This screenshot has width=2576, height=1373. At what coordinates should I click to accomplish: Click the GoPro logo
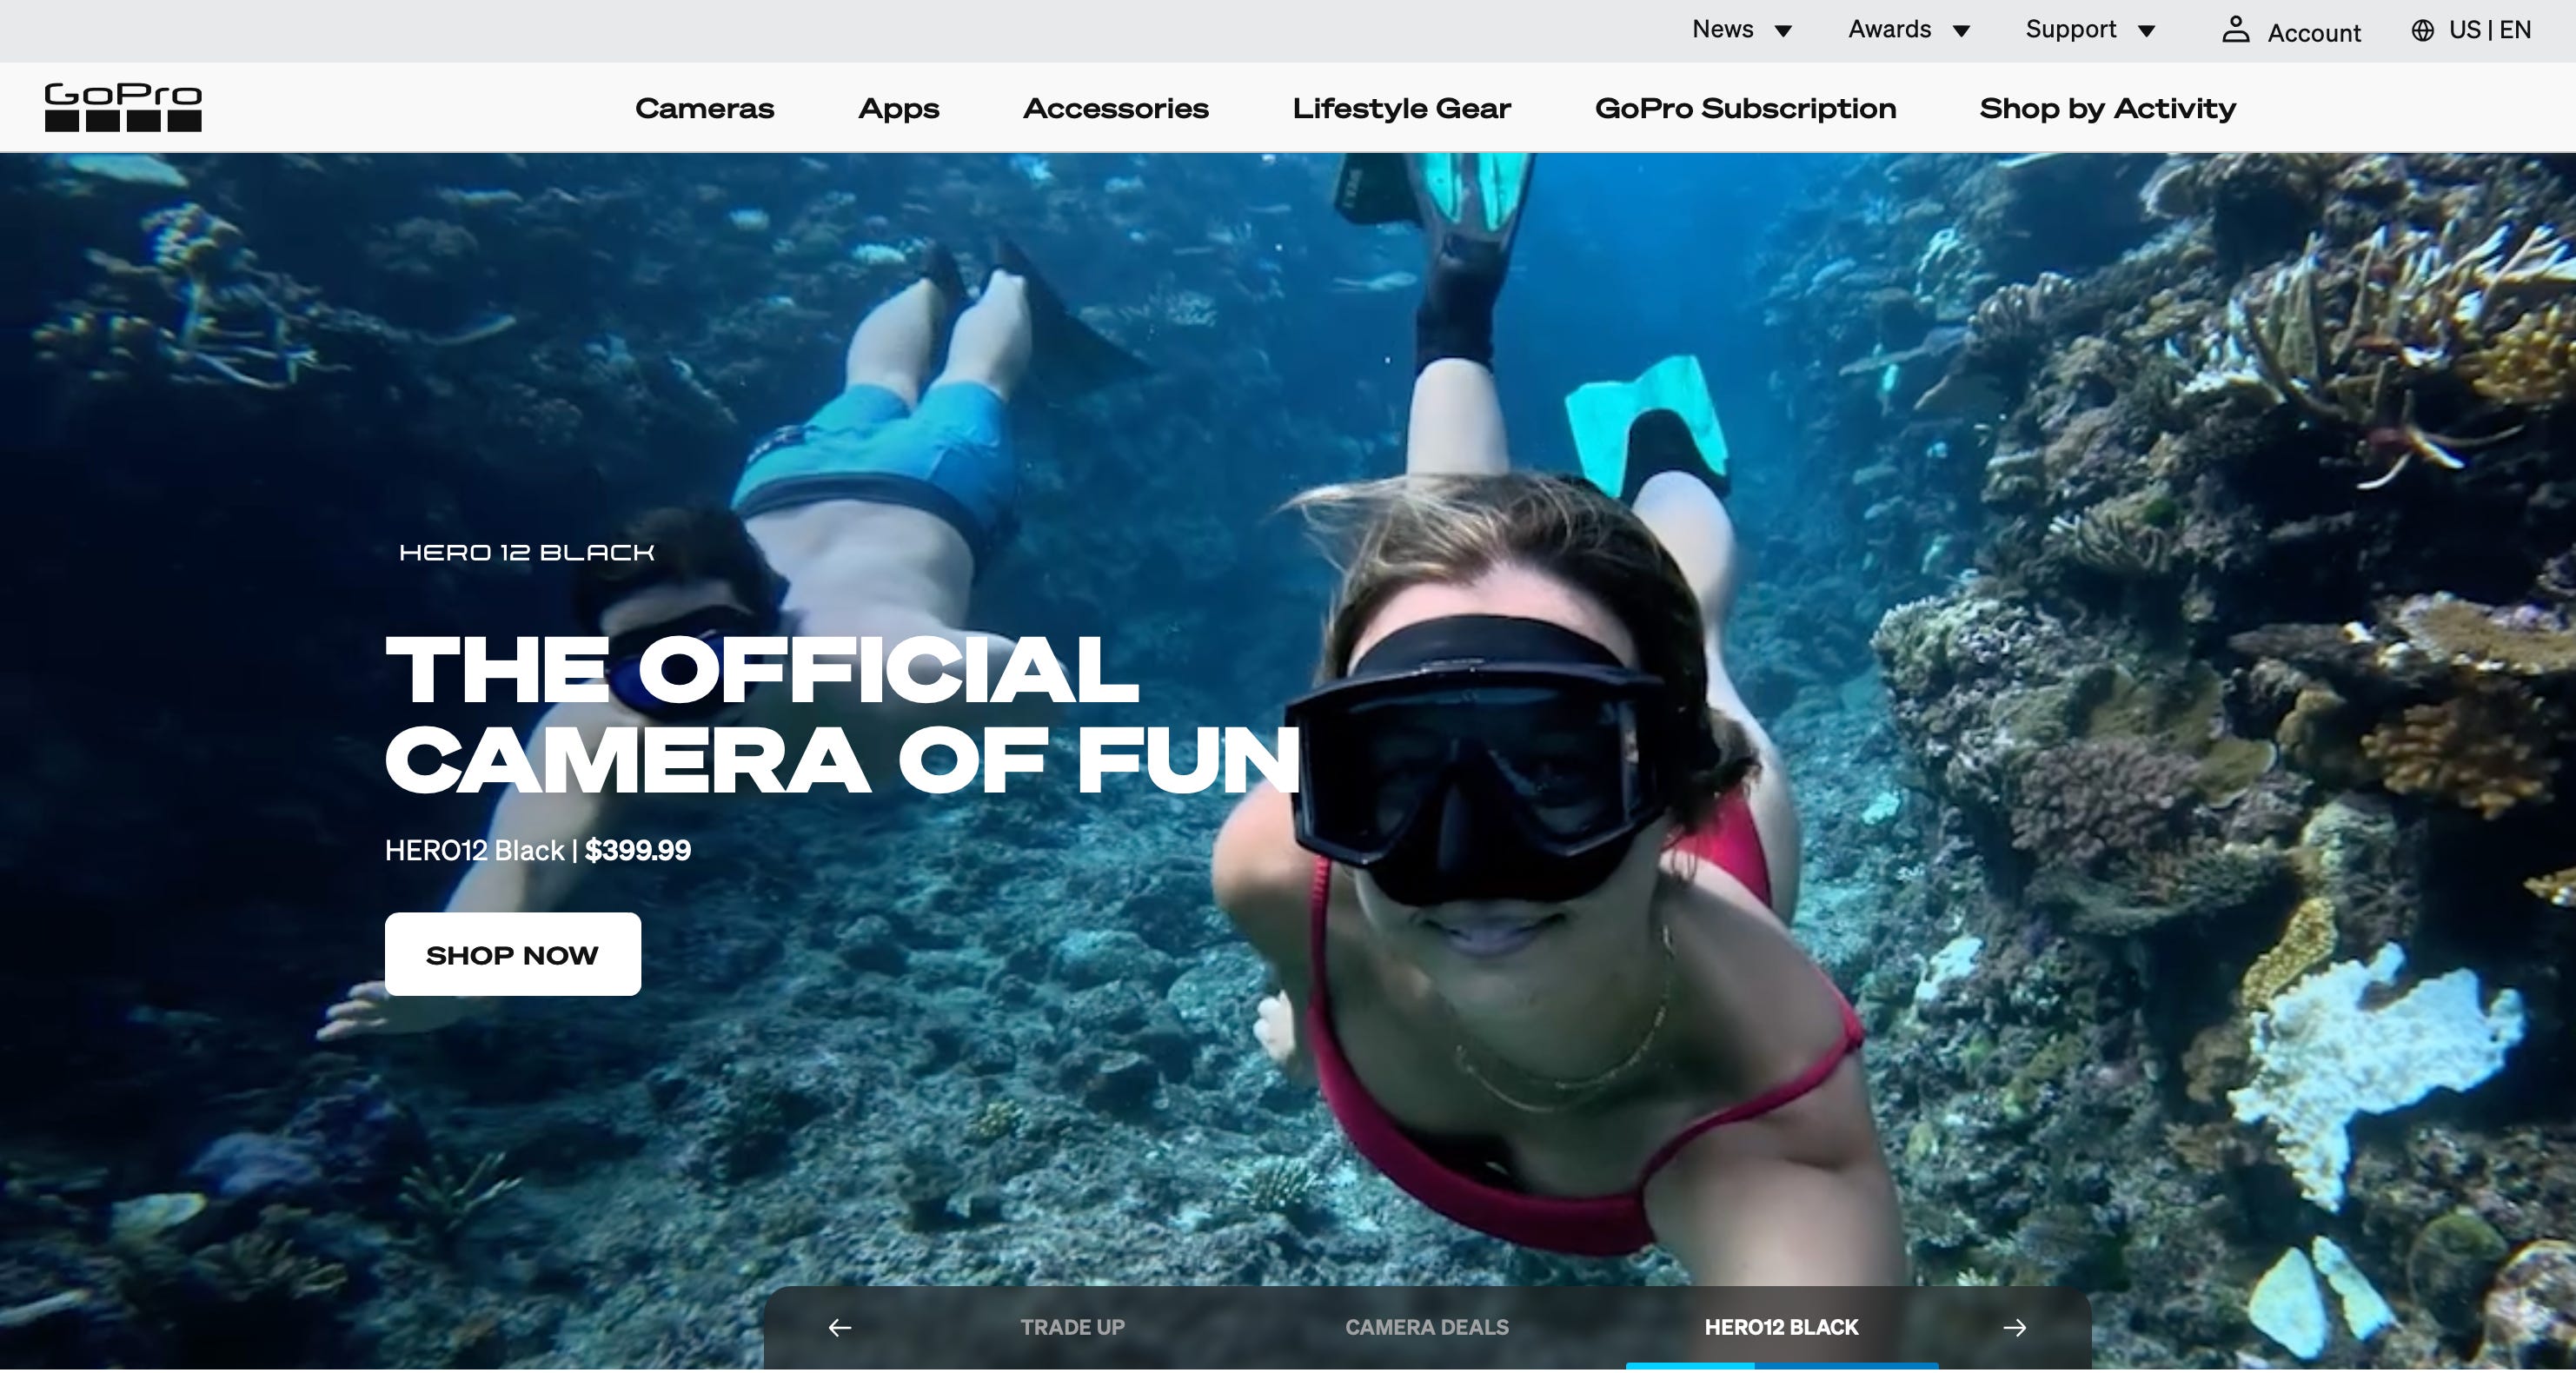[x=123, y=107]
